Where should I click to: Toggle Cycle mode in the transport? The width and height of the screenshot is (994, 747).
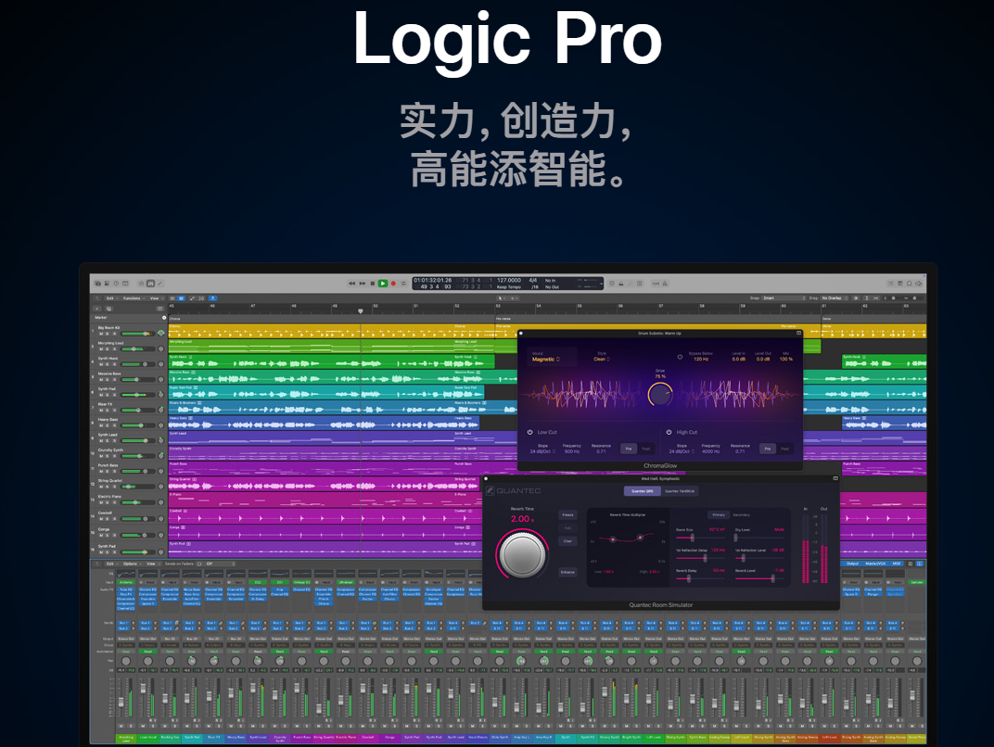403,284
